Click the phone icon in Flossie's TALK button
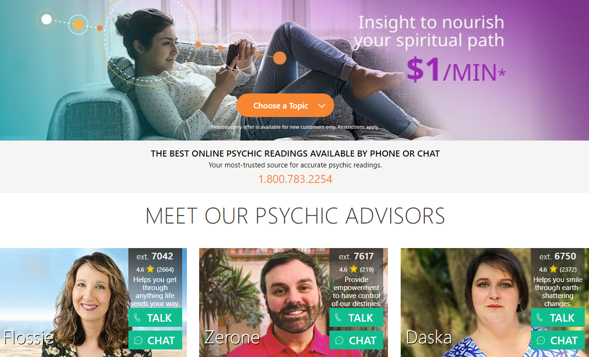 coord(137,318)
